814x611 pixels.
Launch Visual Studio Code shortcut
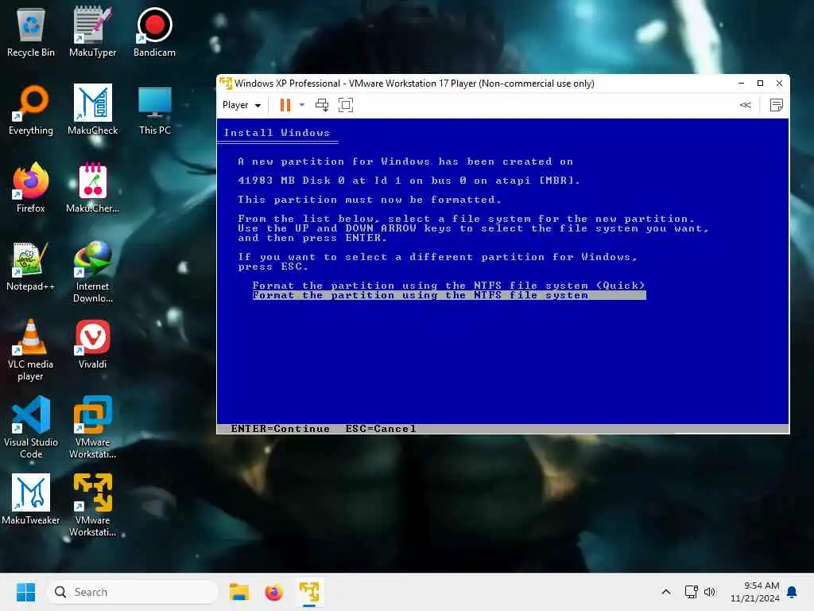click(x=31, y=427)
